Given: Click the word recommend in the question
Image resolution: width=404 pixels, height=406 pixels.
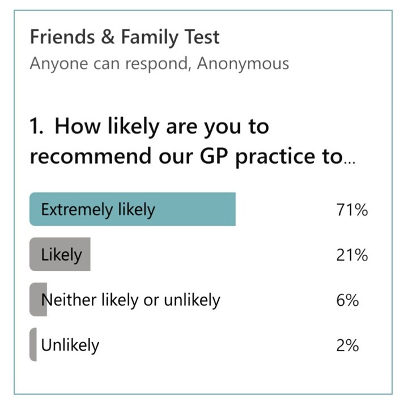Looking at the screenshot, I should pyautogui.click(x=91, y=156).
